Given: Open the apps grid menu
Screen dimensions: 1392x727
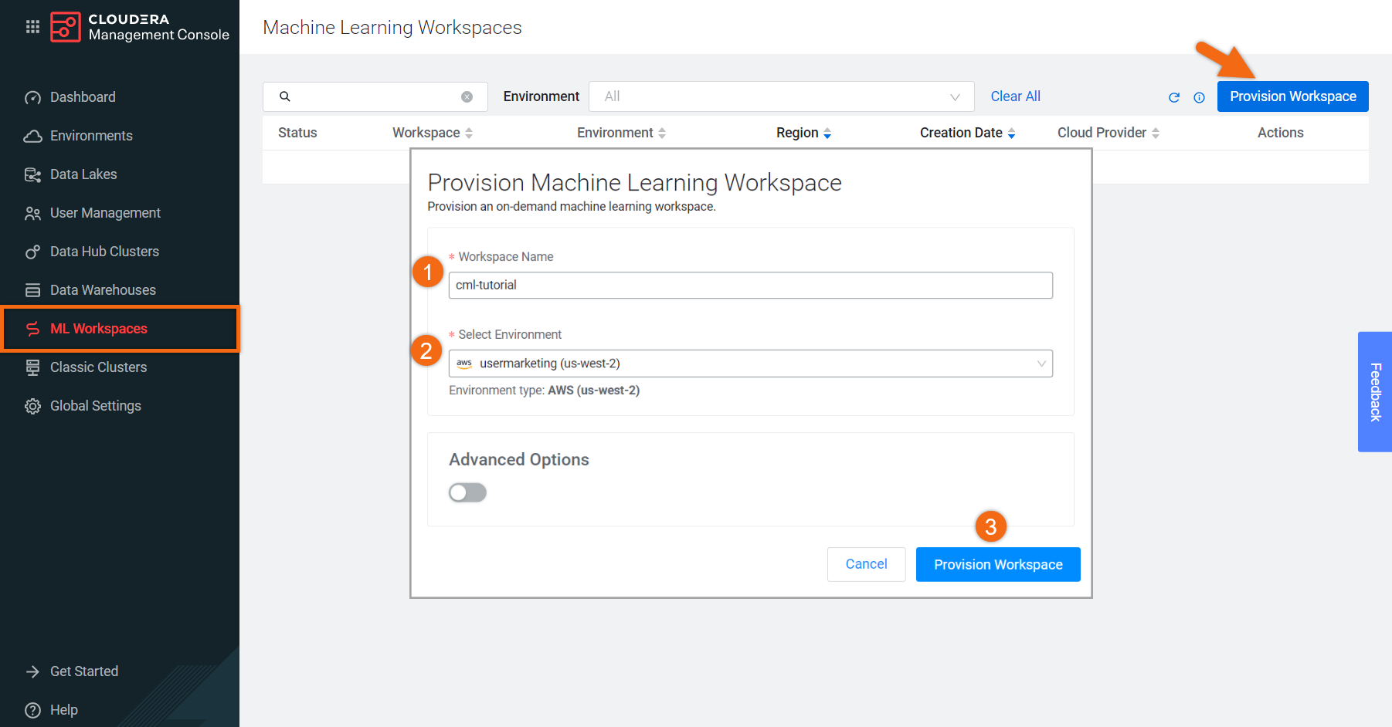Looking at the screenshot, I should [32, 25].
